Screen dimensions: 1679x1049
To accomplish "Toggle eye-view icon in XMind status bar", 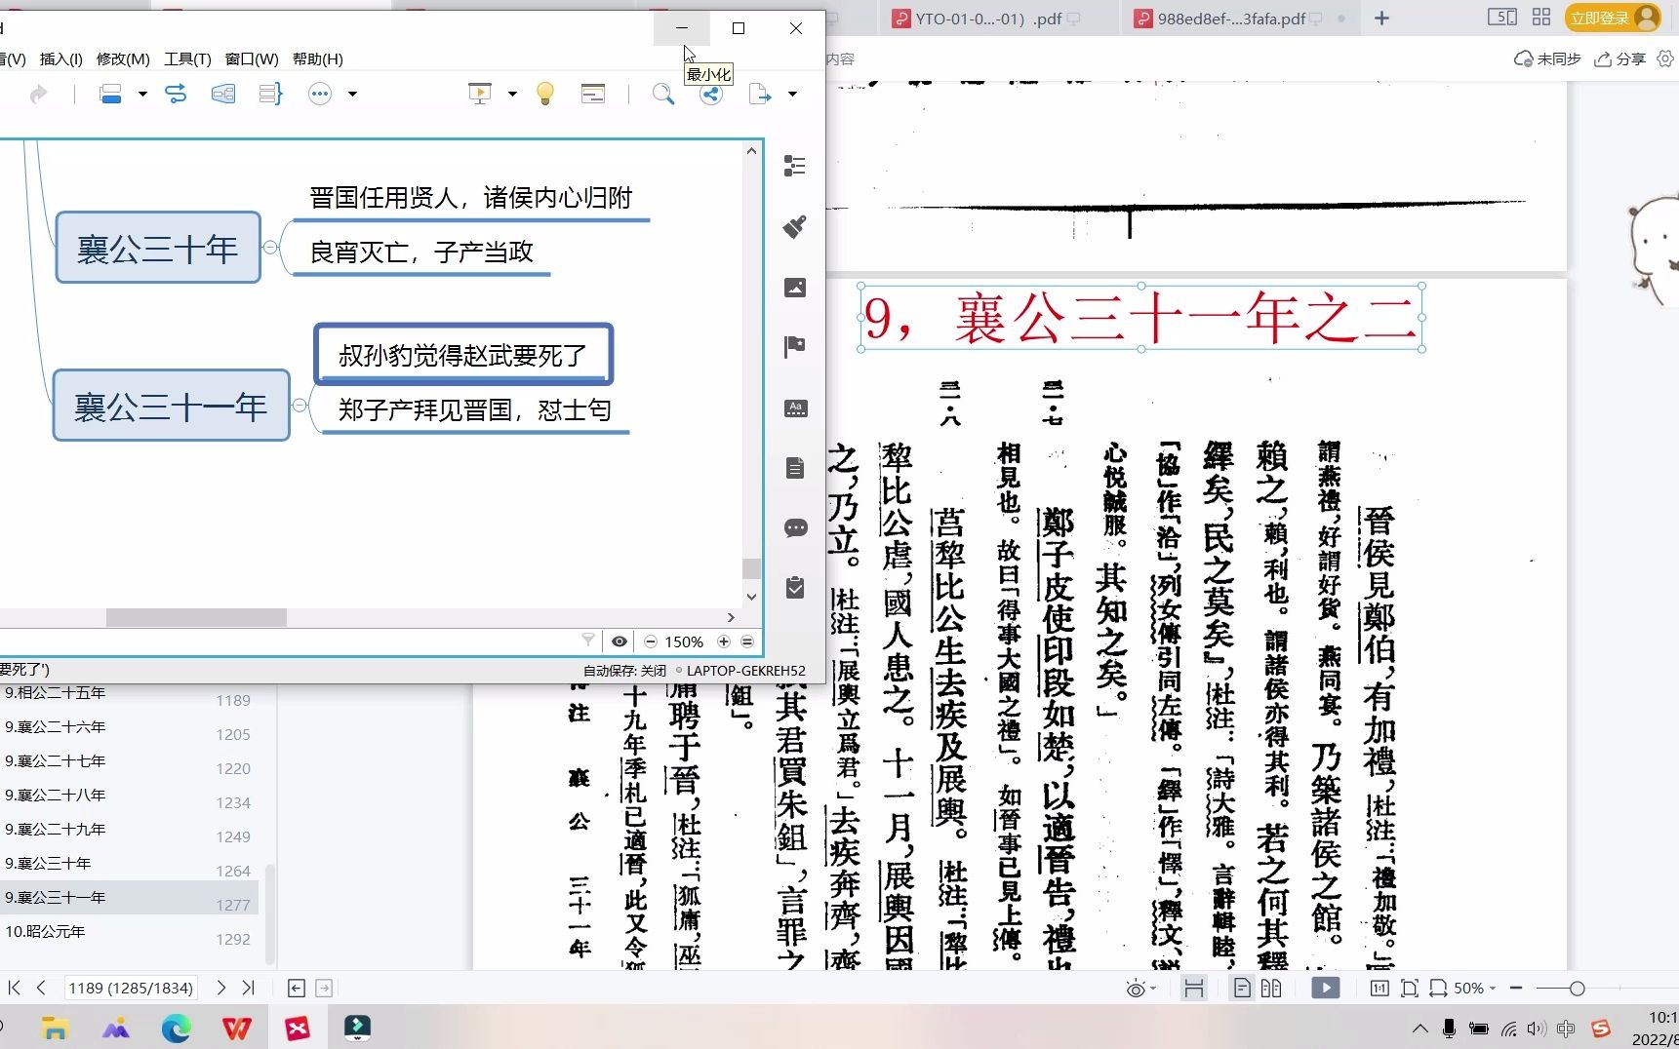I will pos(620,641).
